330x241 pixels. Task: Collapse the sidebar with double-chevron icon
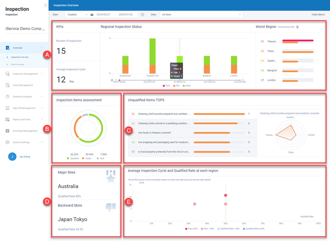click(46, 5)
